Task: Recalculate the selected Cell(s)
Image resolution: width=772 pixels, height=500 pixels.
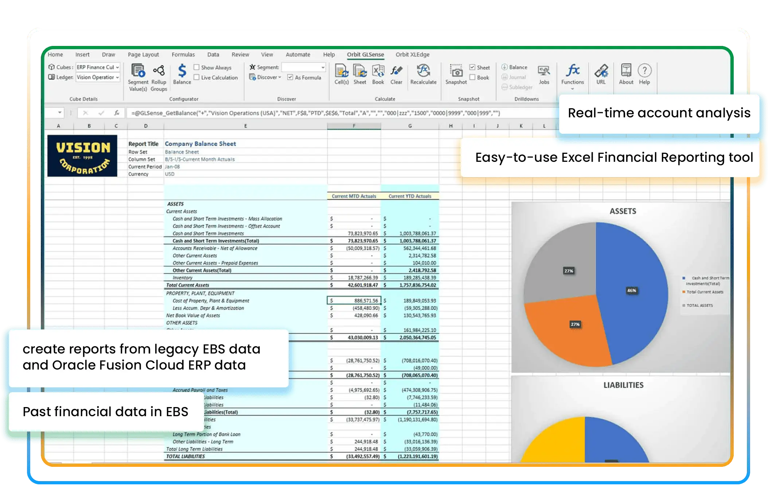Action: click(342, 74)
